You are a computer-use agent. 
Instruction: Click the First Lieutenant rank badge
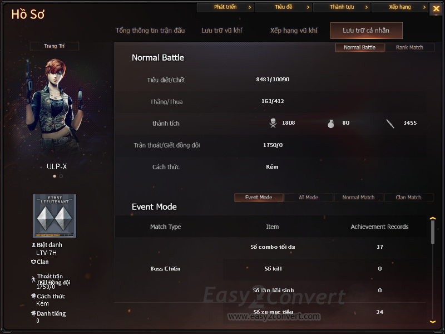55,216
